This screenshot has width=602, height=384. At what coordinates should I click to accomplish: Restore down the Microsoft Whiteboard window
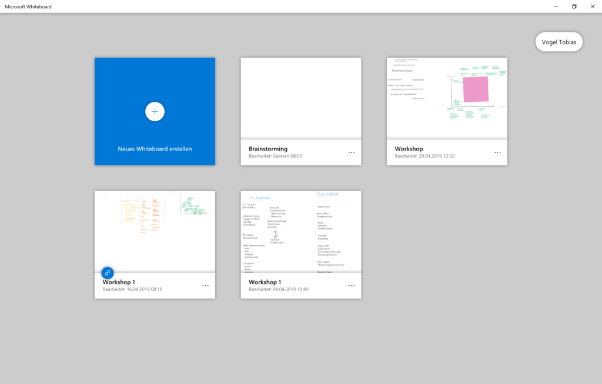click(574, 6)
